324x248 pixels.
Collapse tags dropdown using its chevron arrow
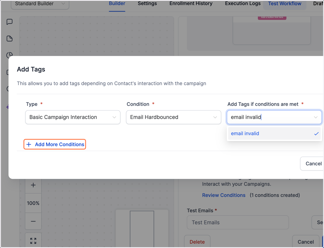click(316, 117)
